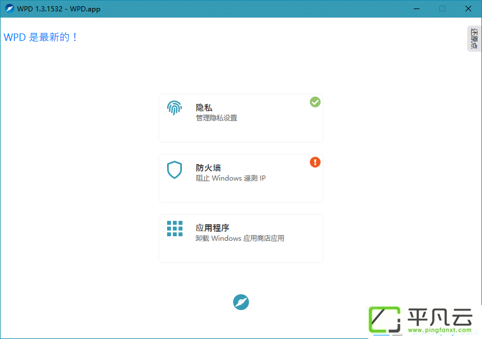Click the 管理隐私设置 description text
The width and height of the screenshot is (482, 339).
pos(217,118)
